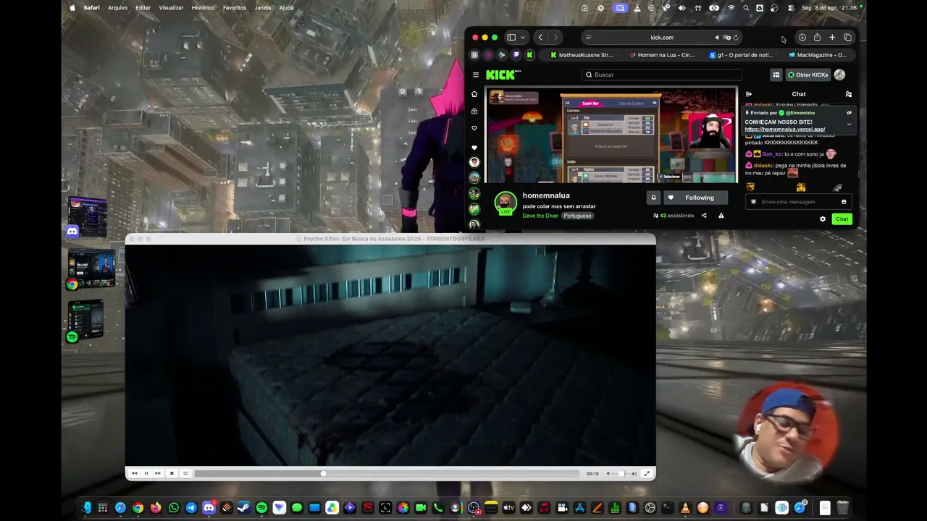Open the Kick sidebar hamburger menu
The image size is (927, 521).
pos(476,75)
